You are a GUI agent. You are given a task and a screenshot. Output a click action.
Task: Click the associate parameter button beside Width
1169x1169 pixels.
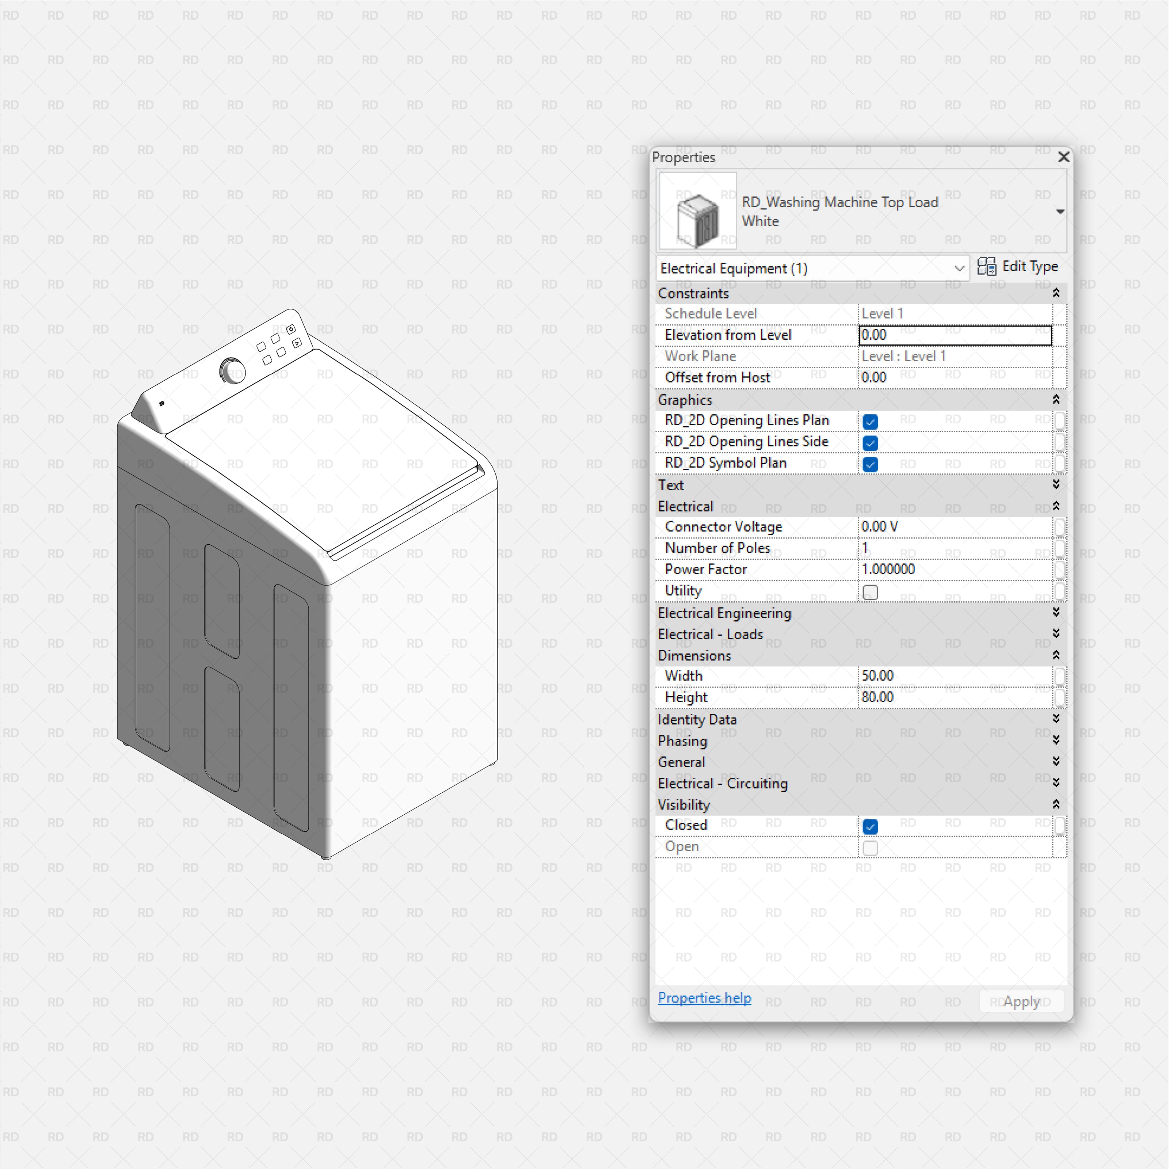coord(1061,677)
